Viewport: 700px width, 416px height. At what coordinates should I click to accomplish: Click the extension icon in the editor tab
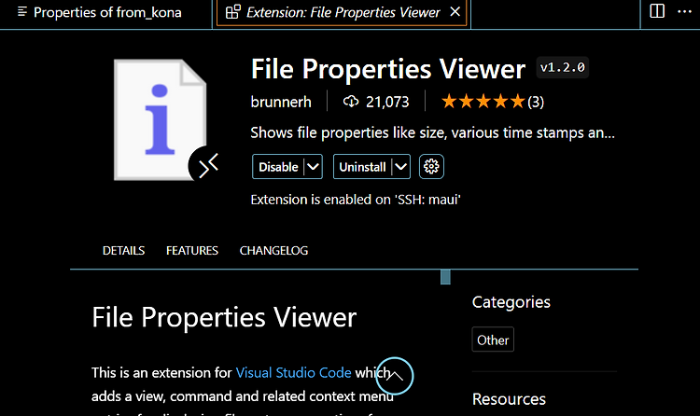click(233, 12)
